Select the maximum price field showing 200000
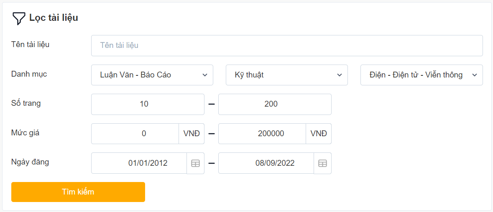Image resolution: width=493 pixels, height=212 pixels. coord(262,134)
